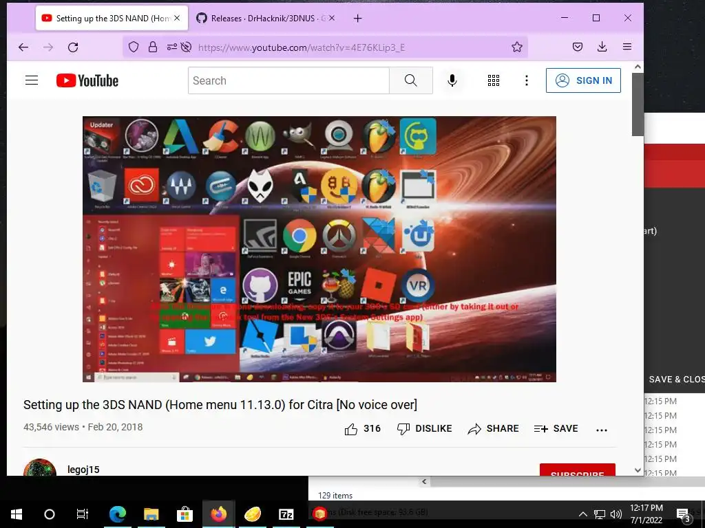Click the red SUBSCRIBE button
Screen dimensions: 705x528
point(578,470)
